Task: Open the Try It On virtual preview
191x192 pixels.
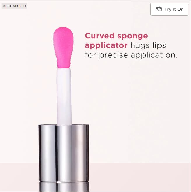Action: pos(169,9)
